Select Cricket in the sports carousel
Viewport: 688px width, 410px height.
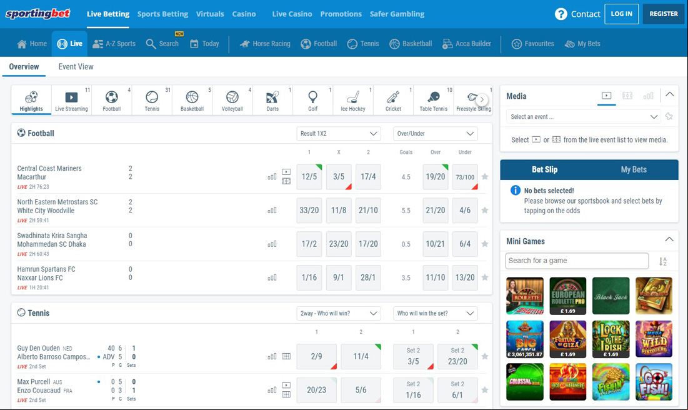(393, 101)
